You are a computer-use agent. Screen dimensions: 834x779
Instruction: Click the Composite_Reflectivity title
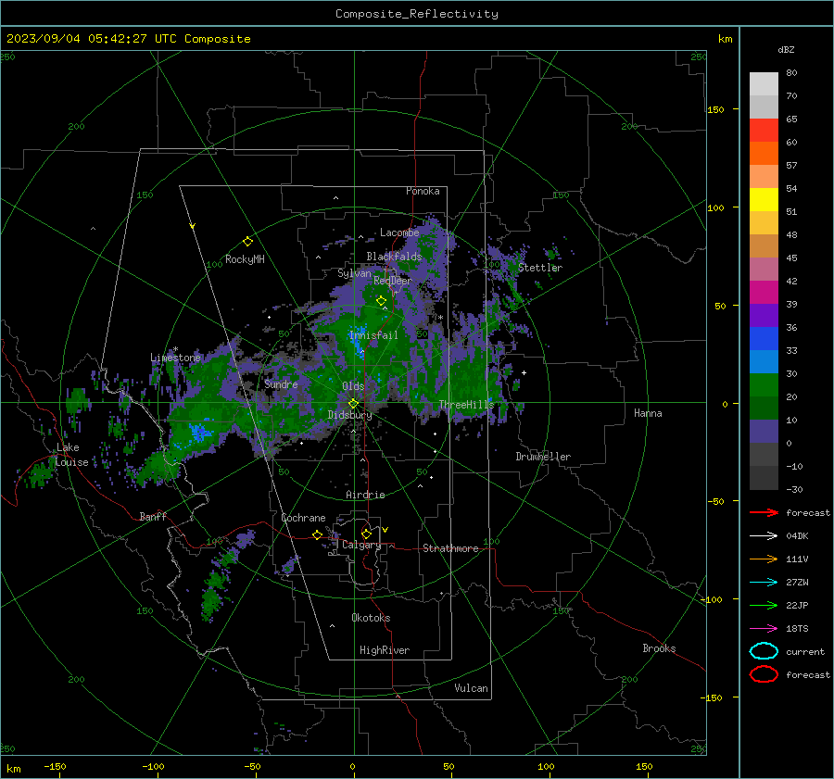point(417,14)
